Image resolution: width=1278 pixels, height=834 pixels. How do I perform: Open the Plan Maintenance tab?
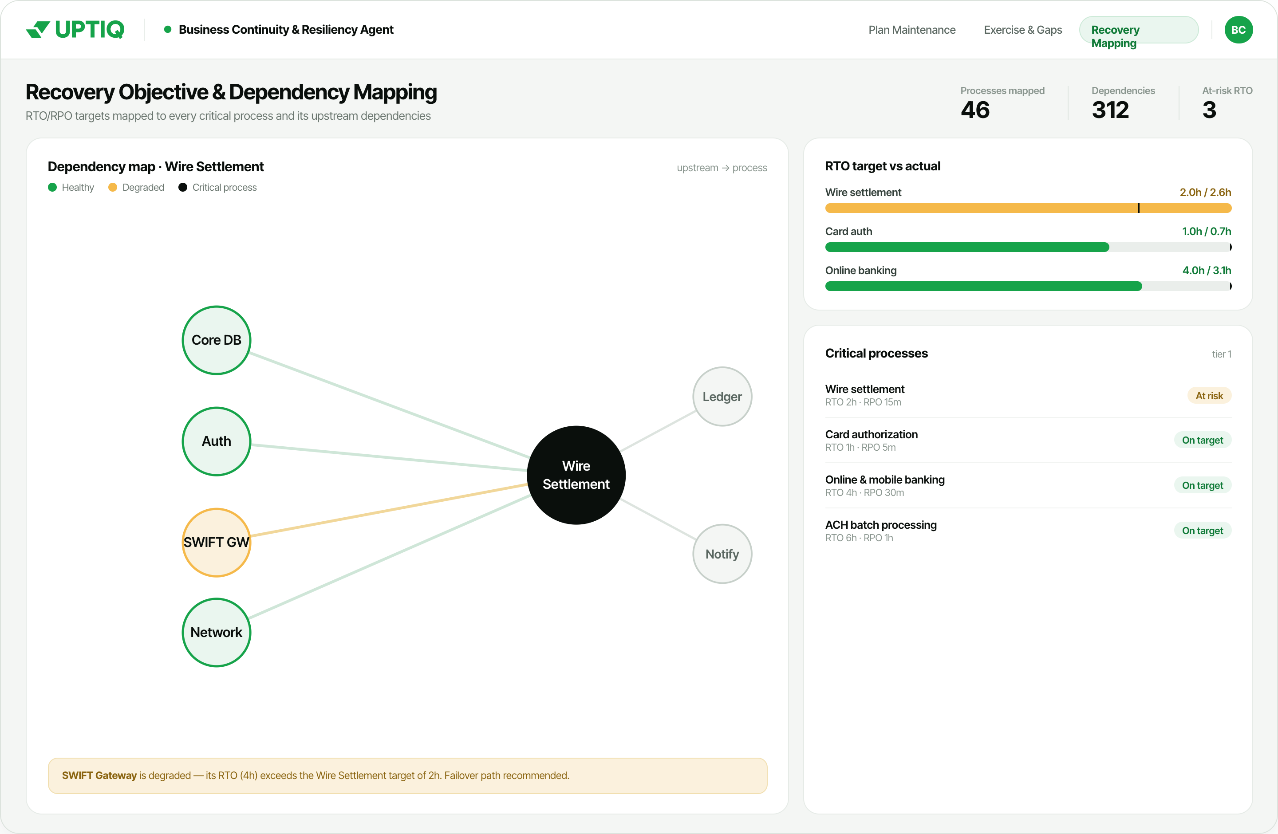pos(912,30)
